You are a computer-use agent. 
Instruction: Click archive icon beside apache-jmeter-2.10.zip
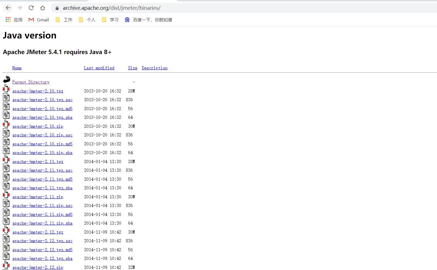point(6,124)
